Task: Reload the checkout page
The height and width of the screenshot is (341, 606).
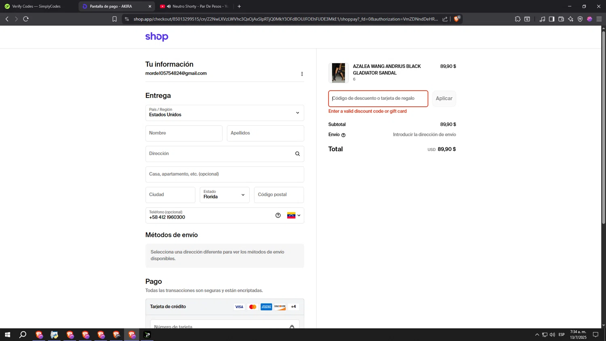Action: [26, 19]
